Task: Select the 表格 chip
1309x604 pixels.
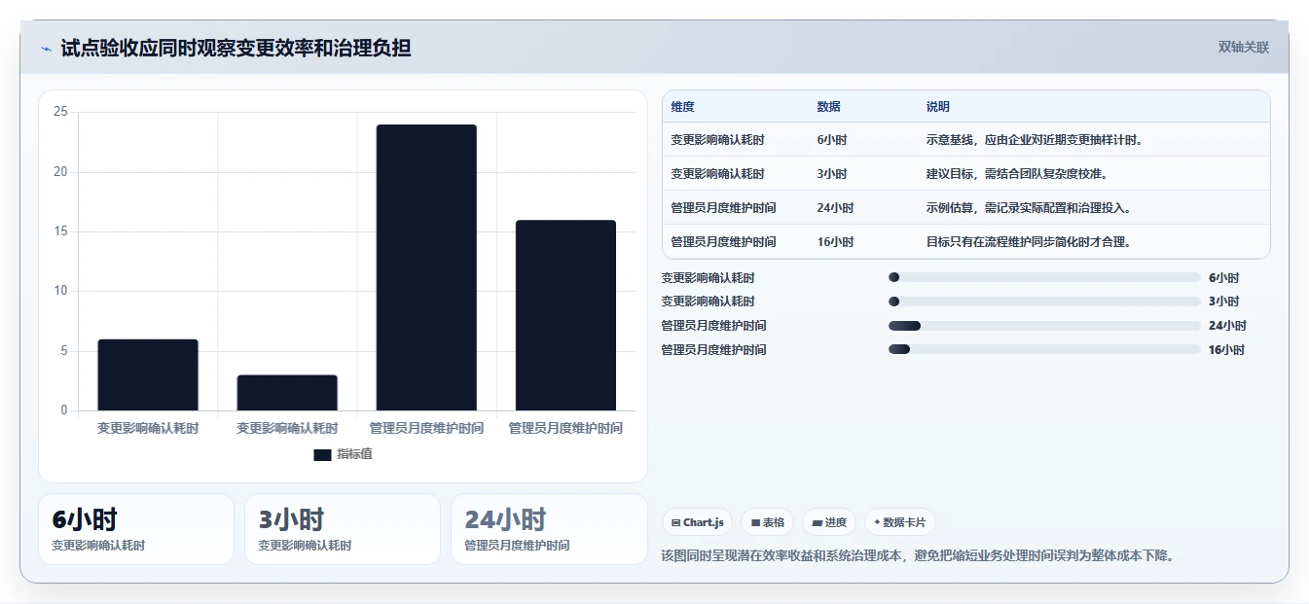Action: [x=768, y=522]
